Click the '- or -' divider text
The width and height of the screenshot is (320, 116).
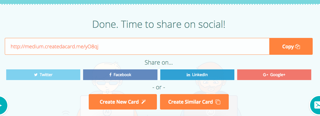(x=159, y=87)
